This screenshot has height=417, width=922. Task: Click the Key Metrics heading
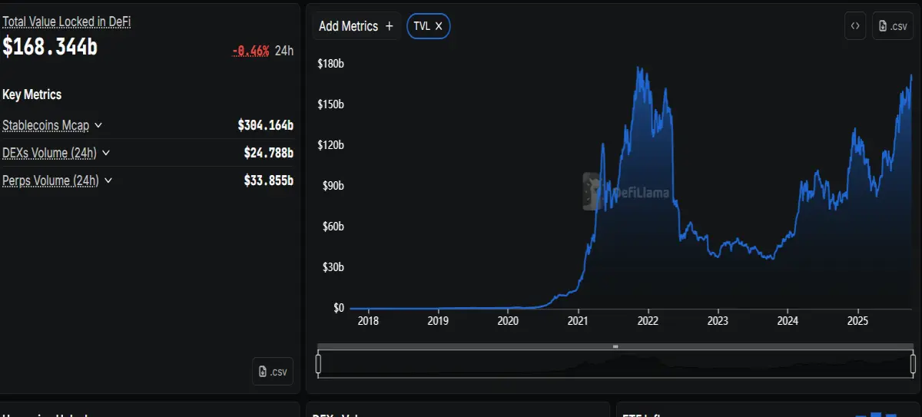pyautogui.click(x=32, y=94)
